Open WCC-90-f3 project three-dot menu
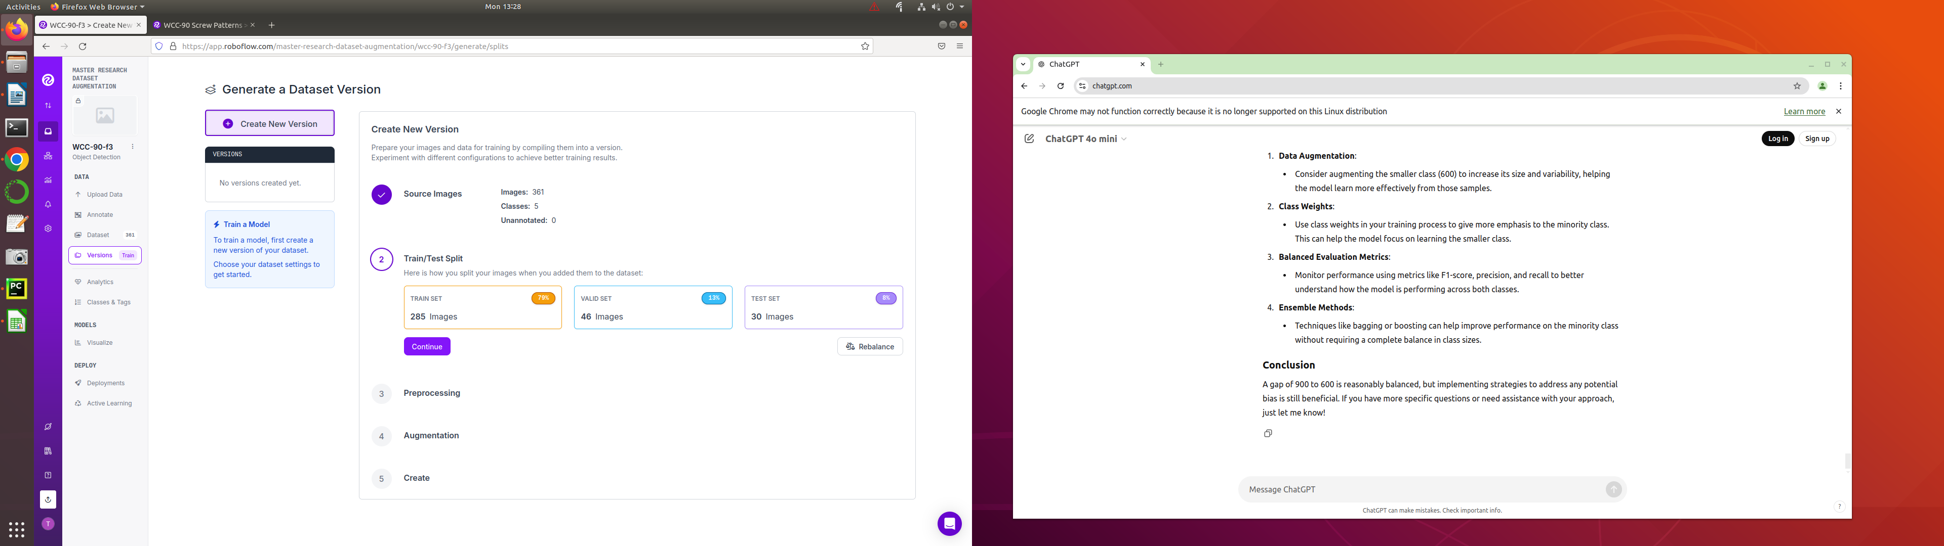The width and height of the screenshot is (1944, 546). point(133,146)
